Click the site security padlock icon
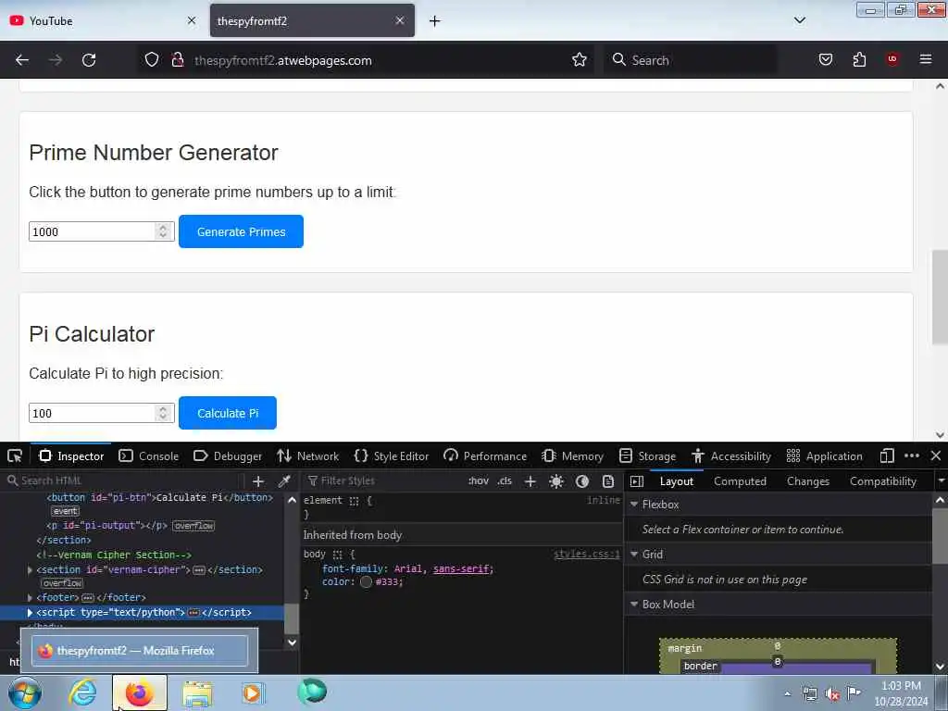The height and width of the screenshot is (711, 948). (x=178, y=60)
